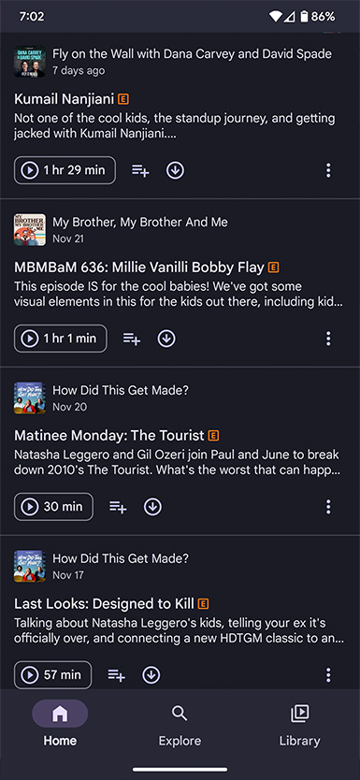360x780 pixels.
Task: Play the 1 hr 1 min episode
Action: (60, 339)
